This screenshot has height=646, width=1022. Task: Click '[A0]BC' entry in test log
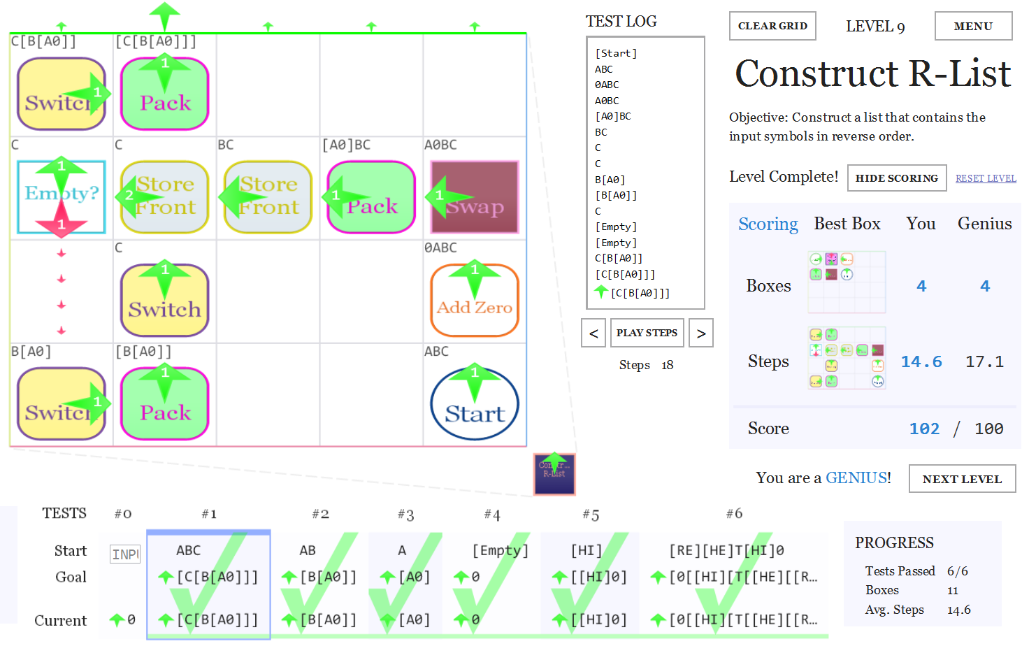click(x=613, y=116)
